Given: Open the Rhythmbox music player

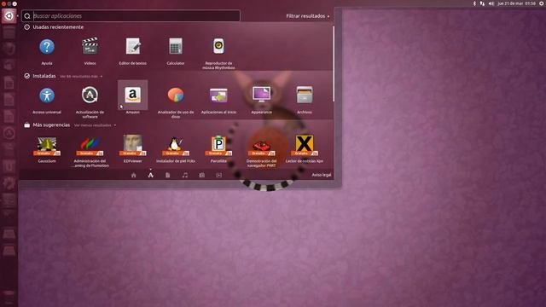Looking at the screenshot, I should pos(218,46).
